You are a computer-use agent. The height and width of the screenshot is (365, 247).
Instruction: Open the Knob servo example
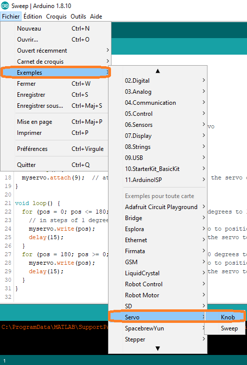[225, 317]
